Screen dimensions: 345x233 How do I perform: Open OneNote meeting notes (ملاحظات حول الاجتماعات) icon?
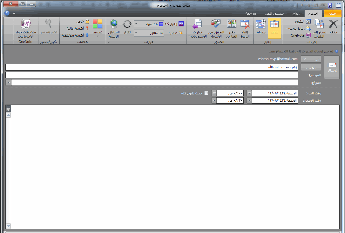click(26, 24)
